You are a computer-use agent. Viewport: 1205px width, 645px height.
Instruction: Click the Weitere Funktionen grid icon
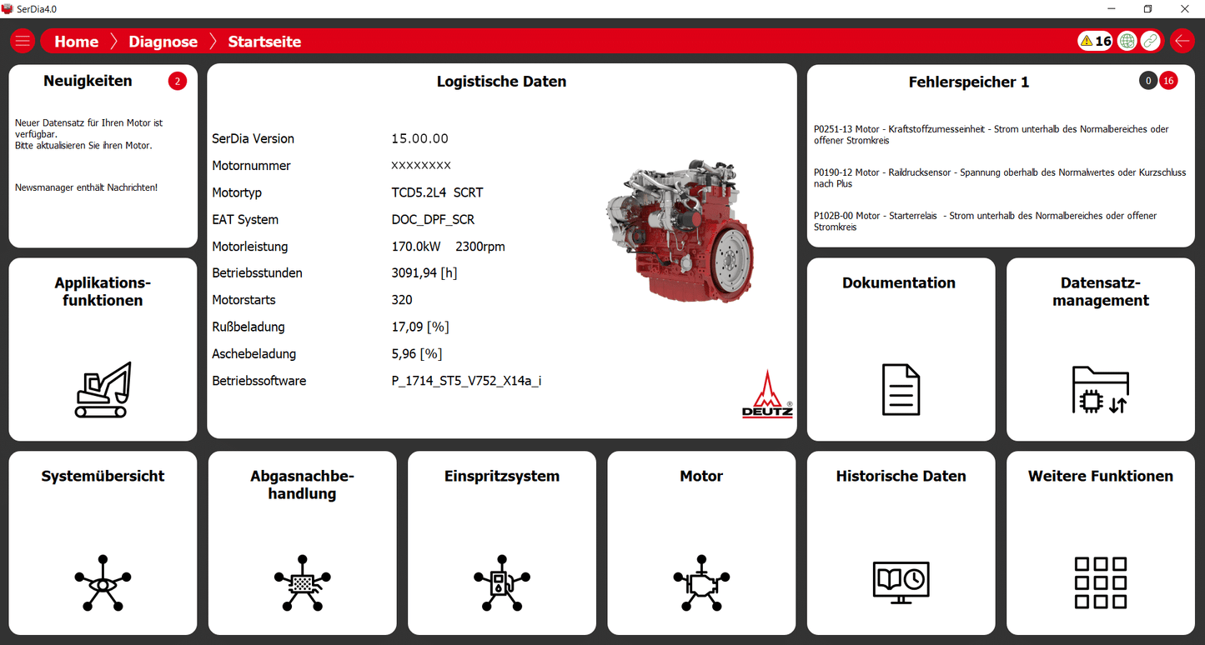pos(1100,583)
